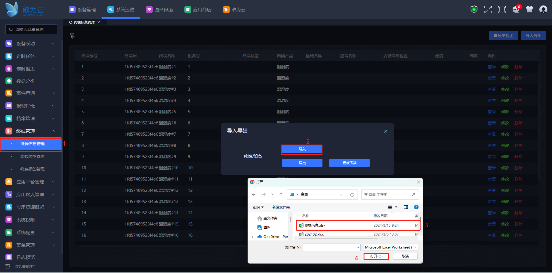Click the filter icon above the table
Image resolution: width=552 pixels, height=273 pixels.
click(72, 36)
